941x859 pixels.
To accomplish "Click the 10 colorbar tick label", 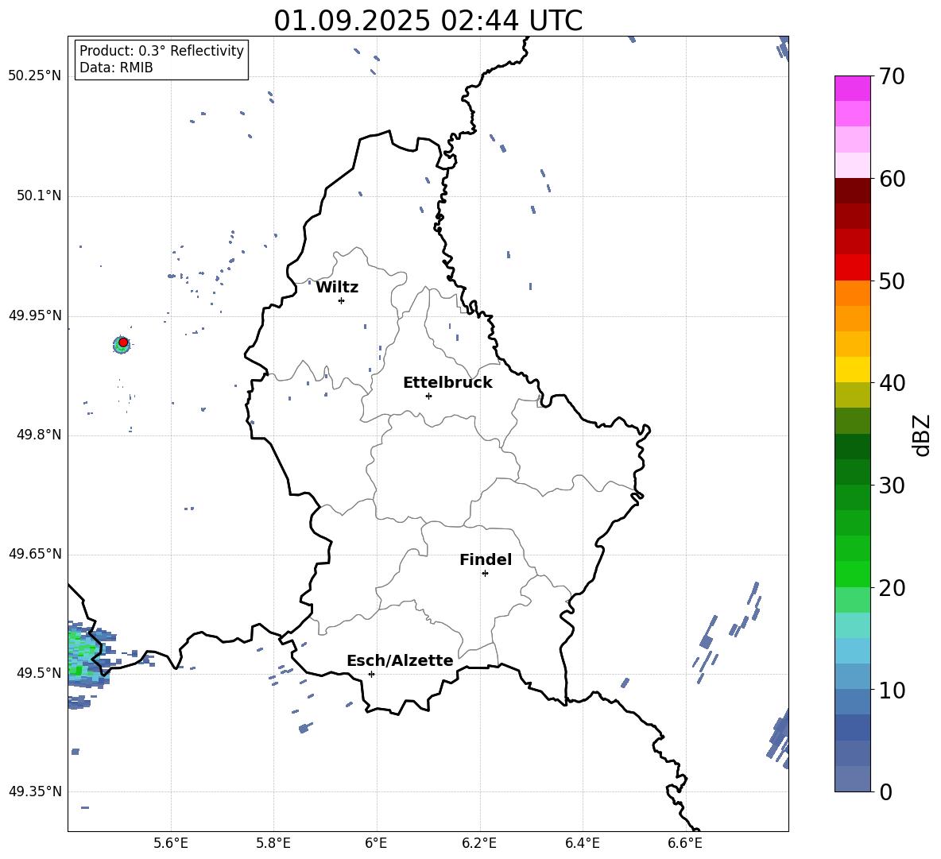I will click(x=891, y=690).
